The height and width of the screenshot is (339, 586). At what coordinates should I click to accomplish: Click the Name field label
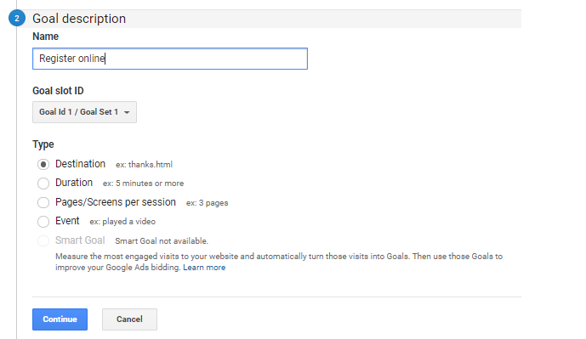pyautogui.click(x=46, y=37)
